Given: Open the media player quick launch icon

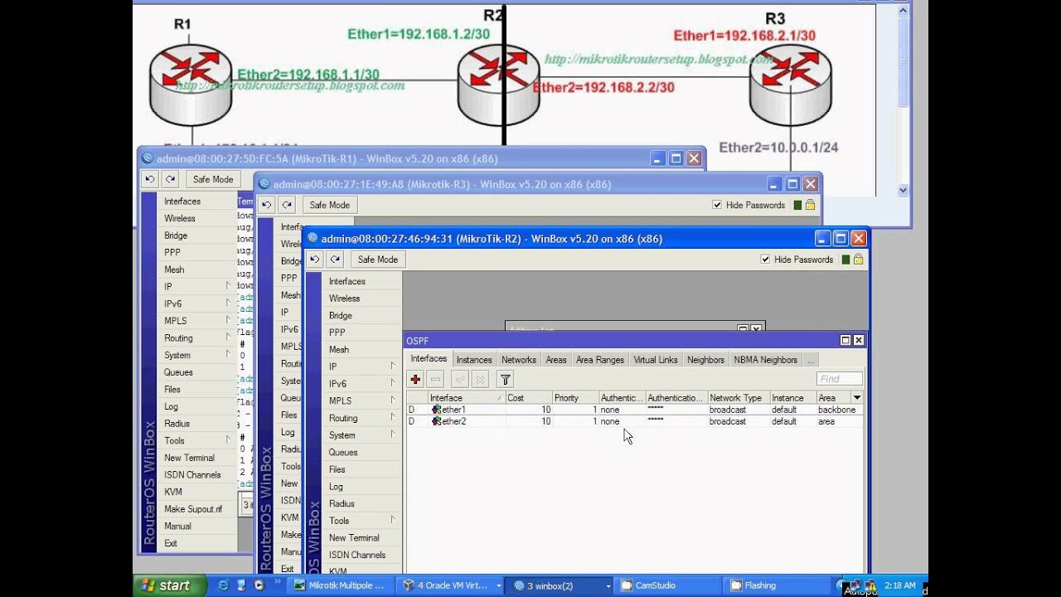Looking at the screenshot, I should pos(259,585).
